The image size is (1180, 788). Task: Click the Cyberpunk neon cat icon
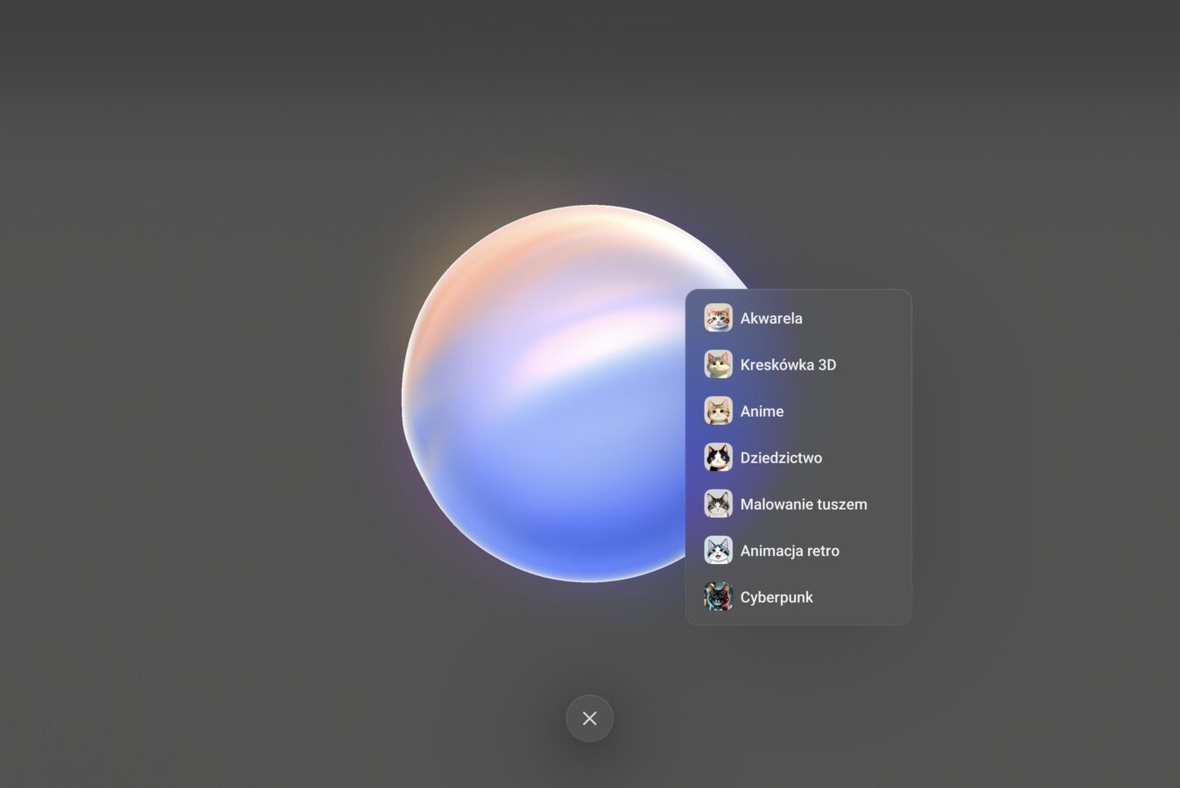coord(718,596)
